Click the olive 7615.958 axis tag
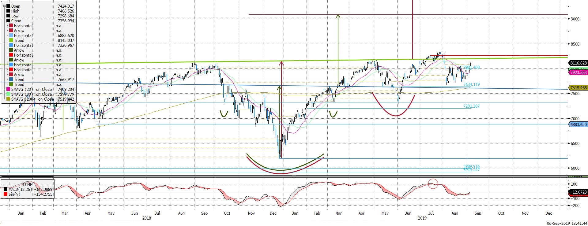Viewport: 588px width, 226px height. pos(578,88)
